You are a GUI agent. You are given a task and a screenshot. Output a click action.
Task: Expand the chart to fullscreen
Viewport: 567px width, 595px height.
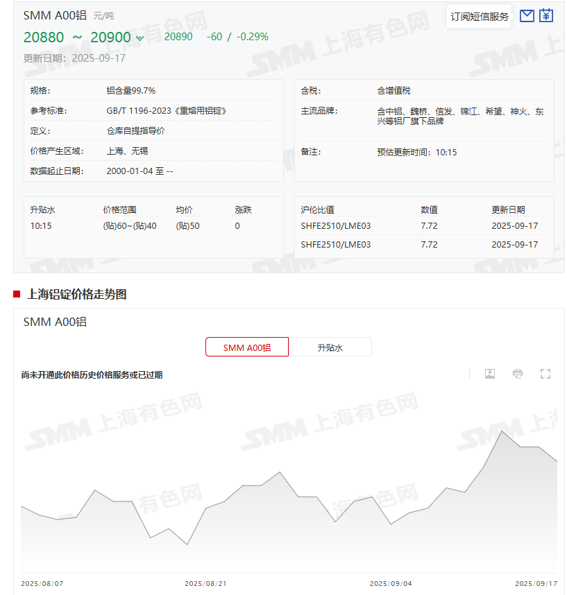point(545,374)
